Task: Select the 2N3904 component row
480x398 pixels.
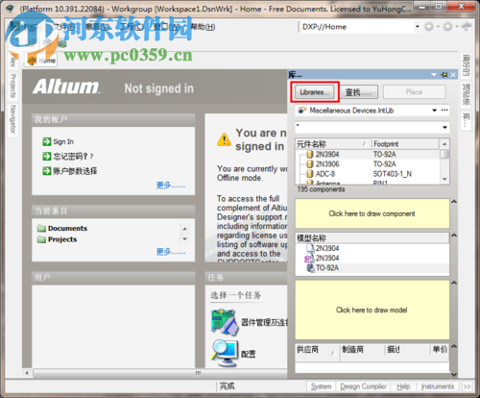Action: [x=368, y=154]
